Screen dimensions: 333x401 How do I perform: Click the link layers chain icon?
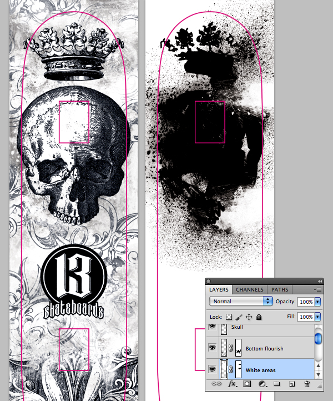pos(216,384)
